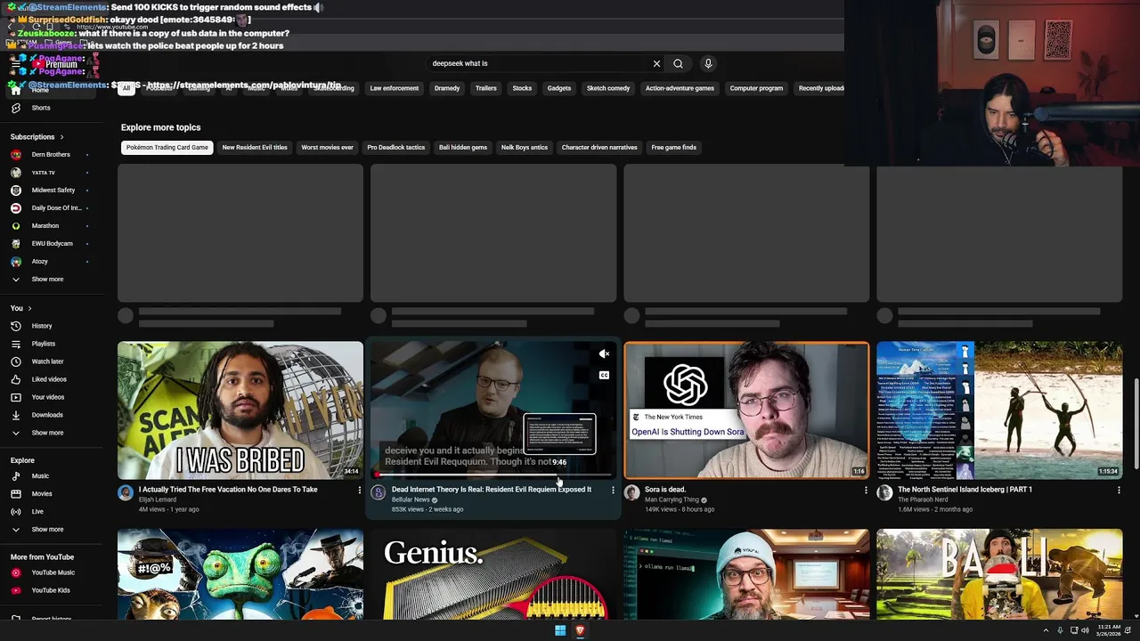
Task: Open Shorts from the sidebar
Action: point(41,108)
